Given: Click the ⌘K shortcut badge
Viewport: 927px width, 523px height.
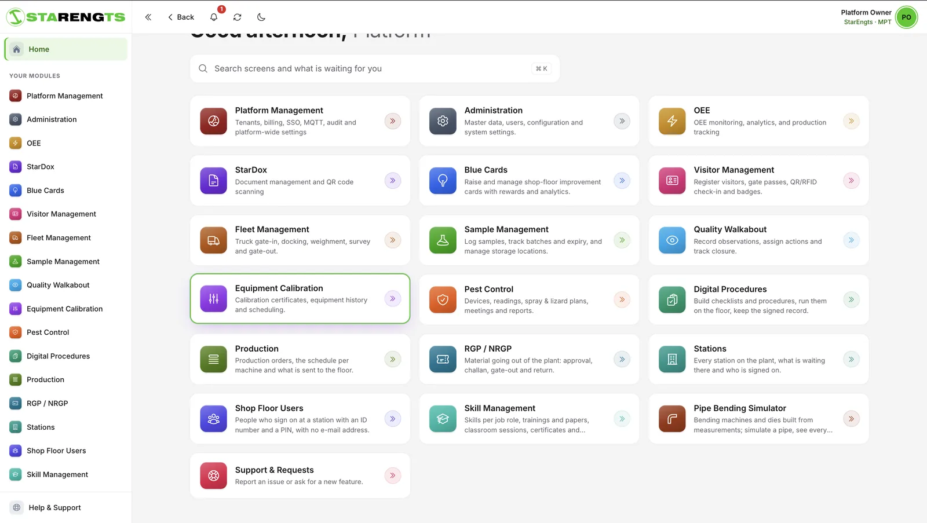Looking at the screenshot, I should [x=541, y=68].
